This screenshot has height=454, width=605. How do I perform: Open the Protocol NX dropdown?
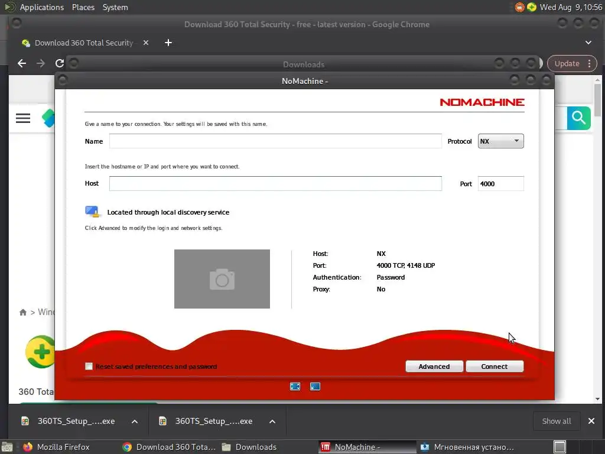(x=500, y=141)
